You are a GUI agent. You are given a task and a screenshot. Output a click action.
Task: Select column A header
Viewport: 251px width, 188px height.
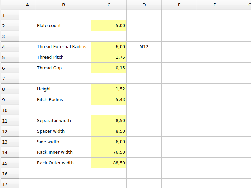(x=27, y=5)
